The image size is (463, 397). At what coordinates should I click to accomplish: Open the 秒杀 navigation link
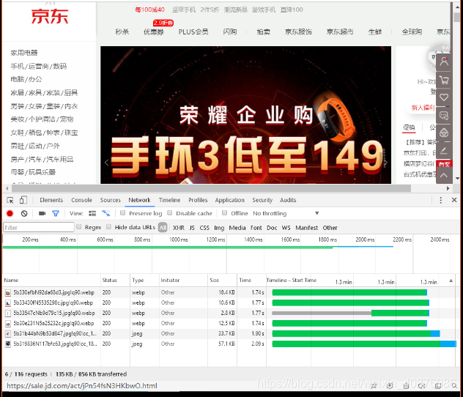click(122, 32)
